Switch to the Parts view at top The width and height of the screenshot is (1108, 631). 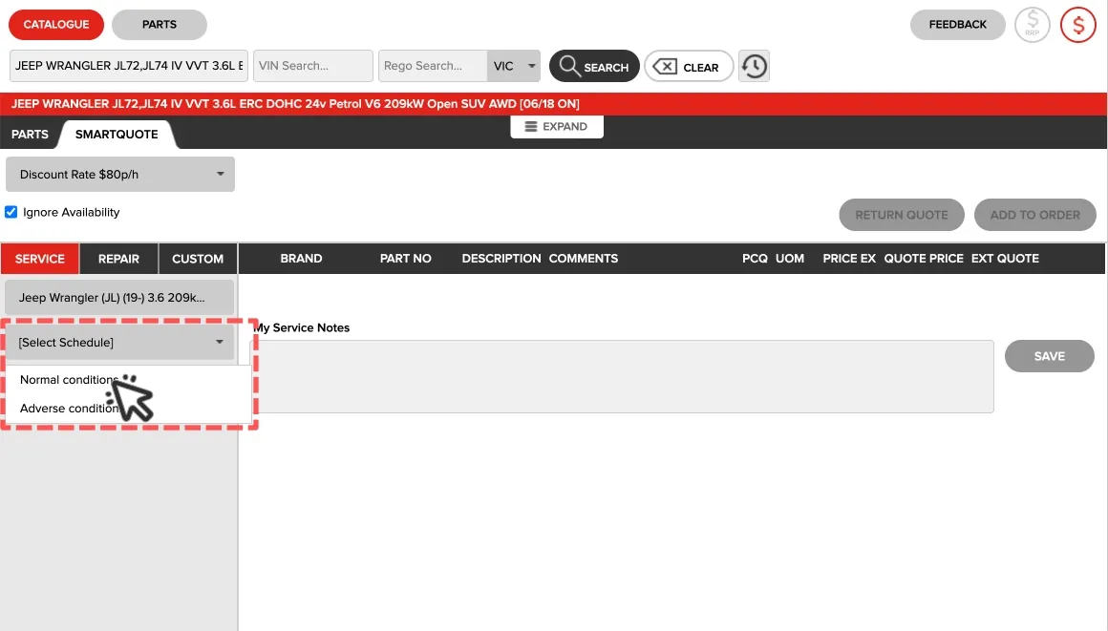tap(159, 24)
